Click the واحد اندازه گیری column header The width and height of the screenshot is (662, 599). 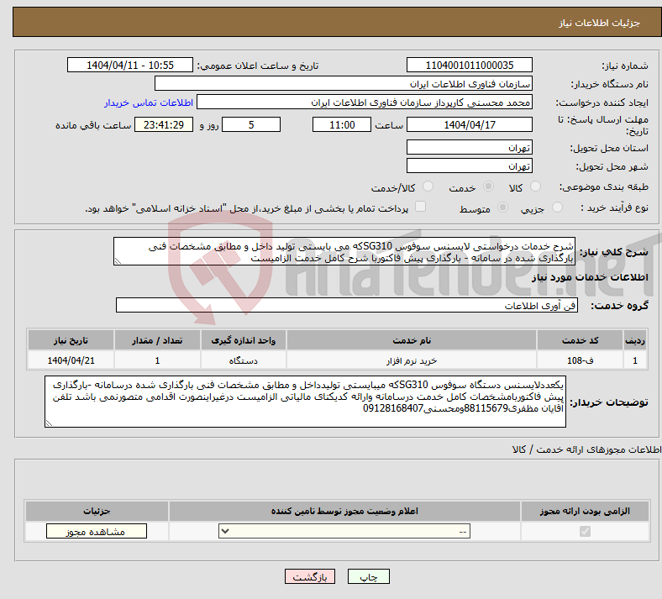click(x=243, y=340)
